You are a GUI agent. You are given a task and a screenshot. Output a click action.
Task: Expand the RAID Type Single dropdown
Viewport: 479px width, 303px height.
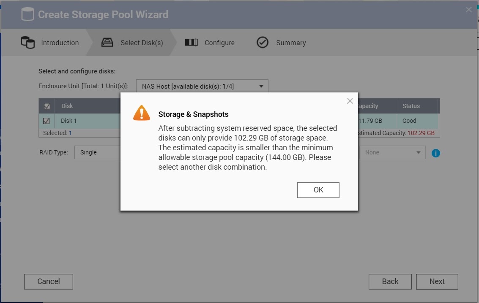coord(97,152)
